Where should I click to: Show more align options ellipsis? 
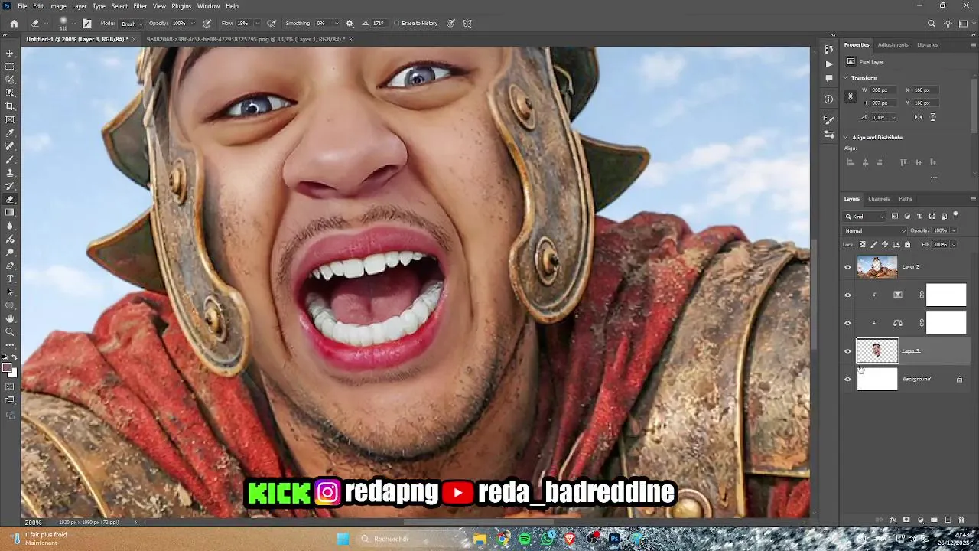933,178
